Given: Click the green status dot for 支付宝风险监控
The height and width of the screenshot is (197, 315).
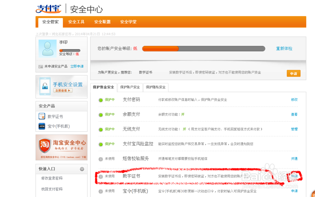Looking at the screenshot, I should [x=101, y=144].
